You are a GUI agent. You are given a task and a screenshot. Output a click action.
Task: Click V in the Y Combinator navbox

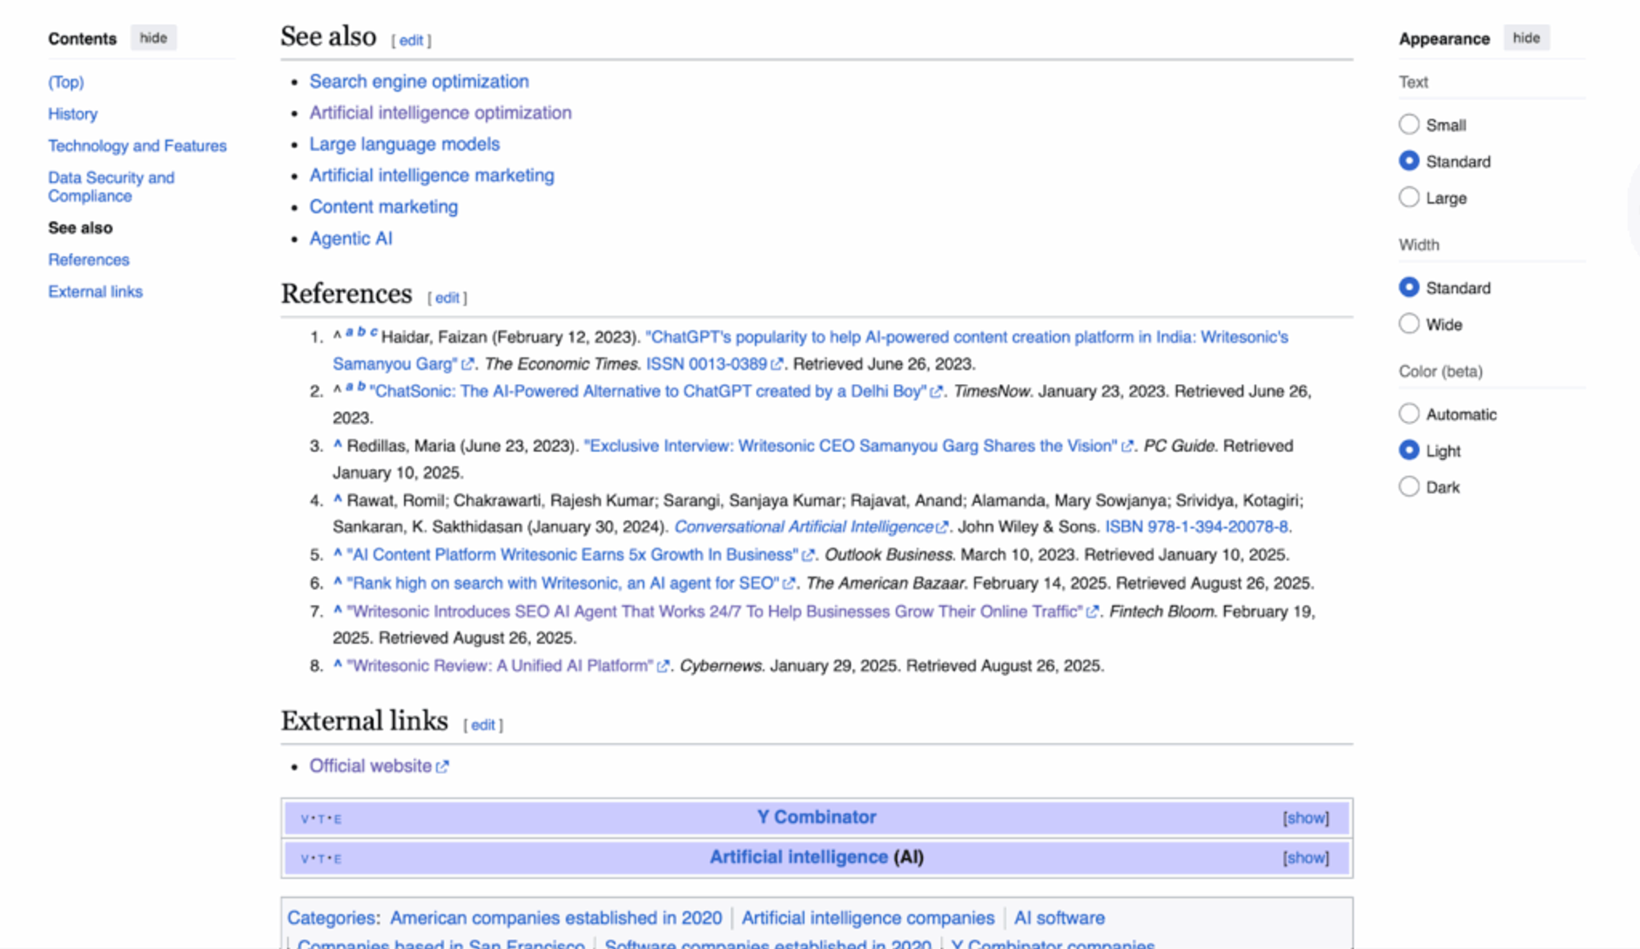click(305, 819)
